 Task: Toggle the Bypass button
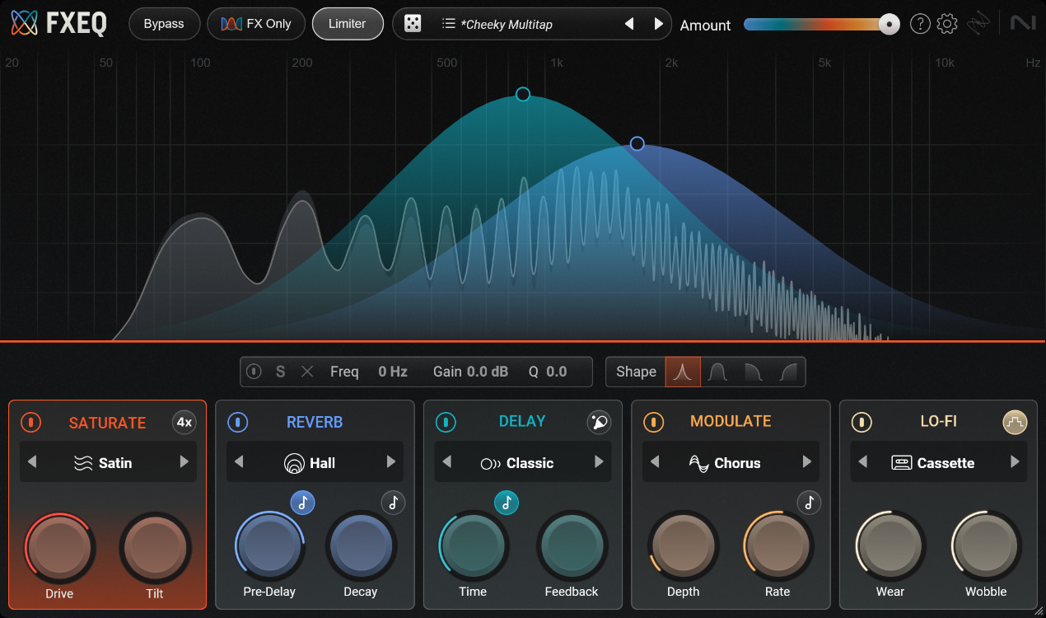click(x=164, y=24)
